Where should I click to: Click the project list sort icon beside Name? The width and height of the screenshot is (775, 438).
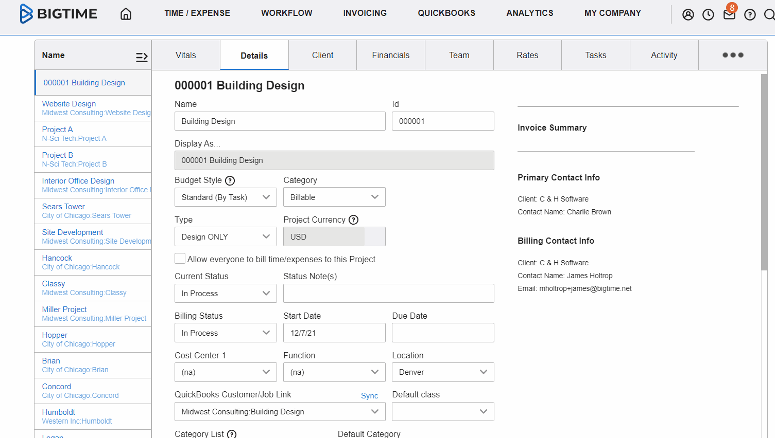[x=142, y=57]
